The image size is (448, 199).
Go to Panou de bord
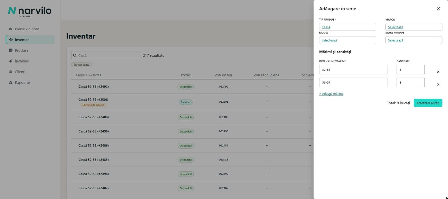pyautogui.click(x=30, y=29)
